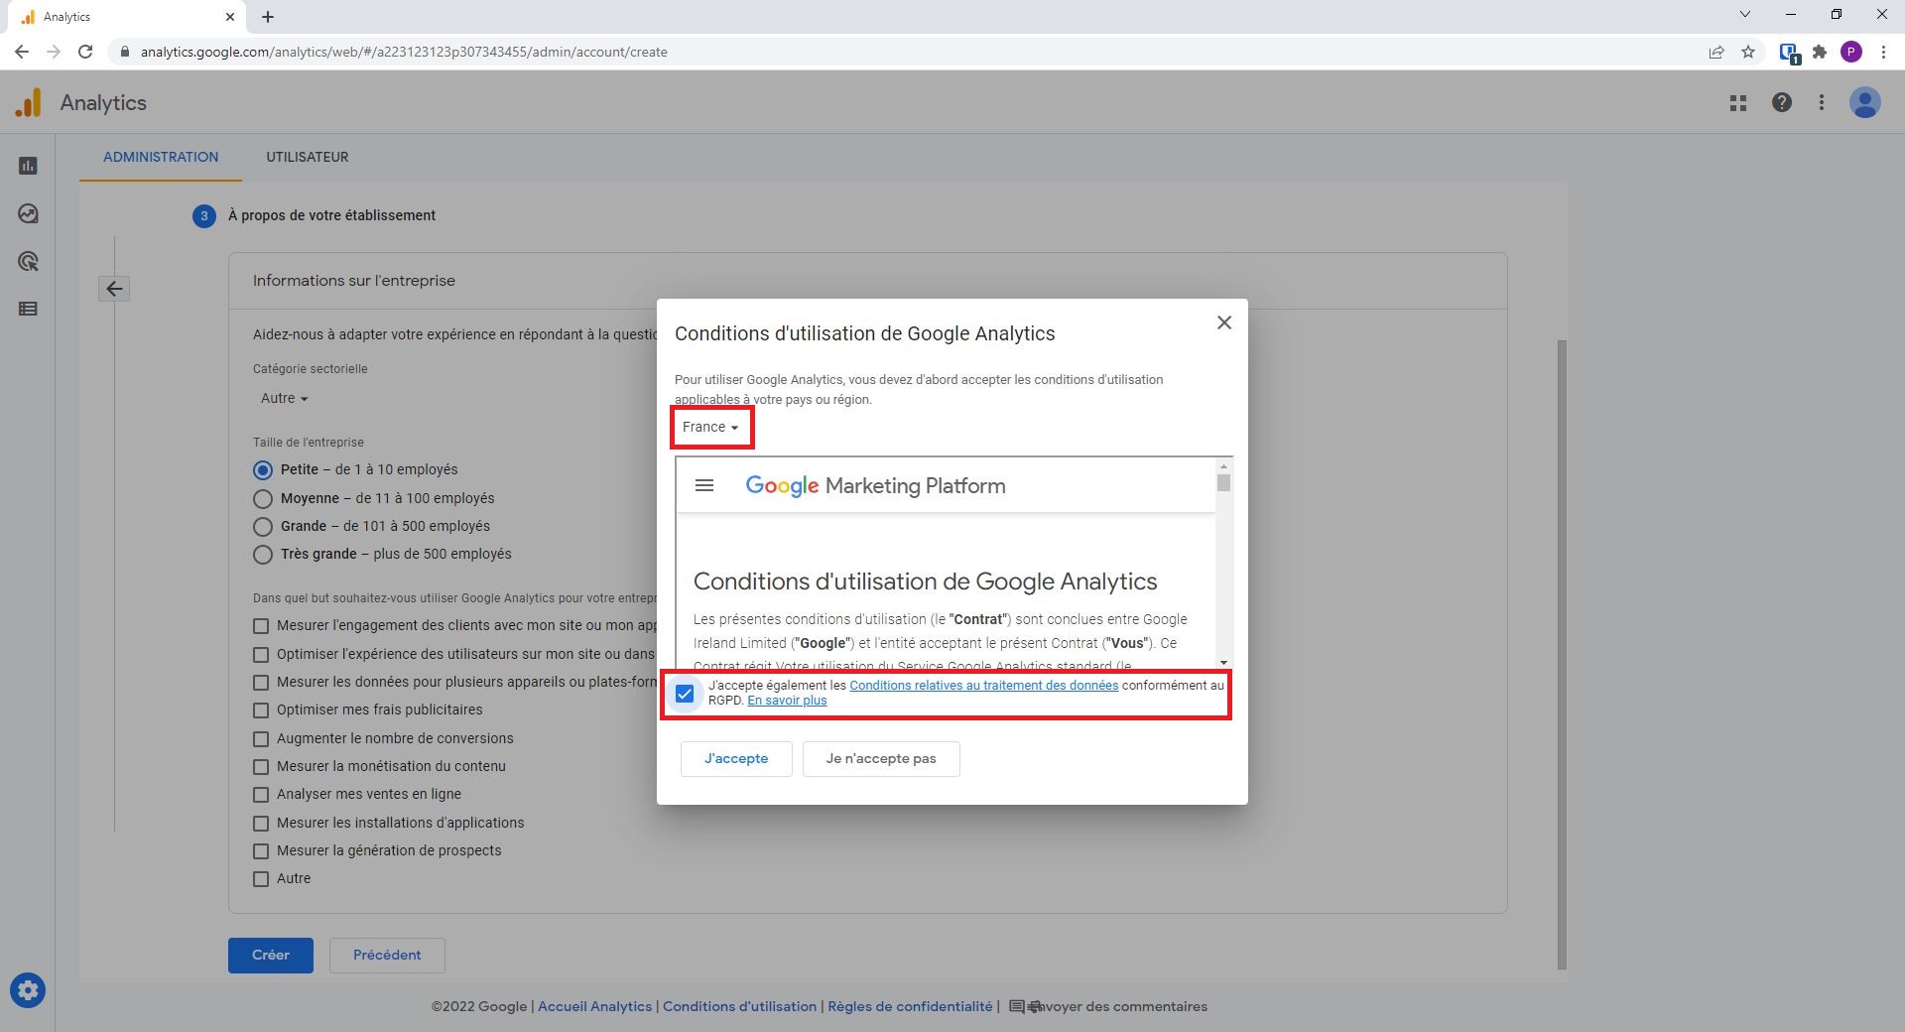Select the Grande company size option
Viewport: 1905px width, 1032px height.
[x=263, y=527]
